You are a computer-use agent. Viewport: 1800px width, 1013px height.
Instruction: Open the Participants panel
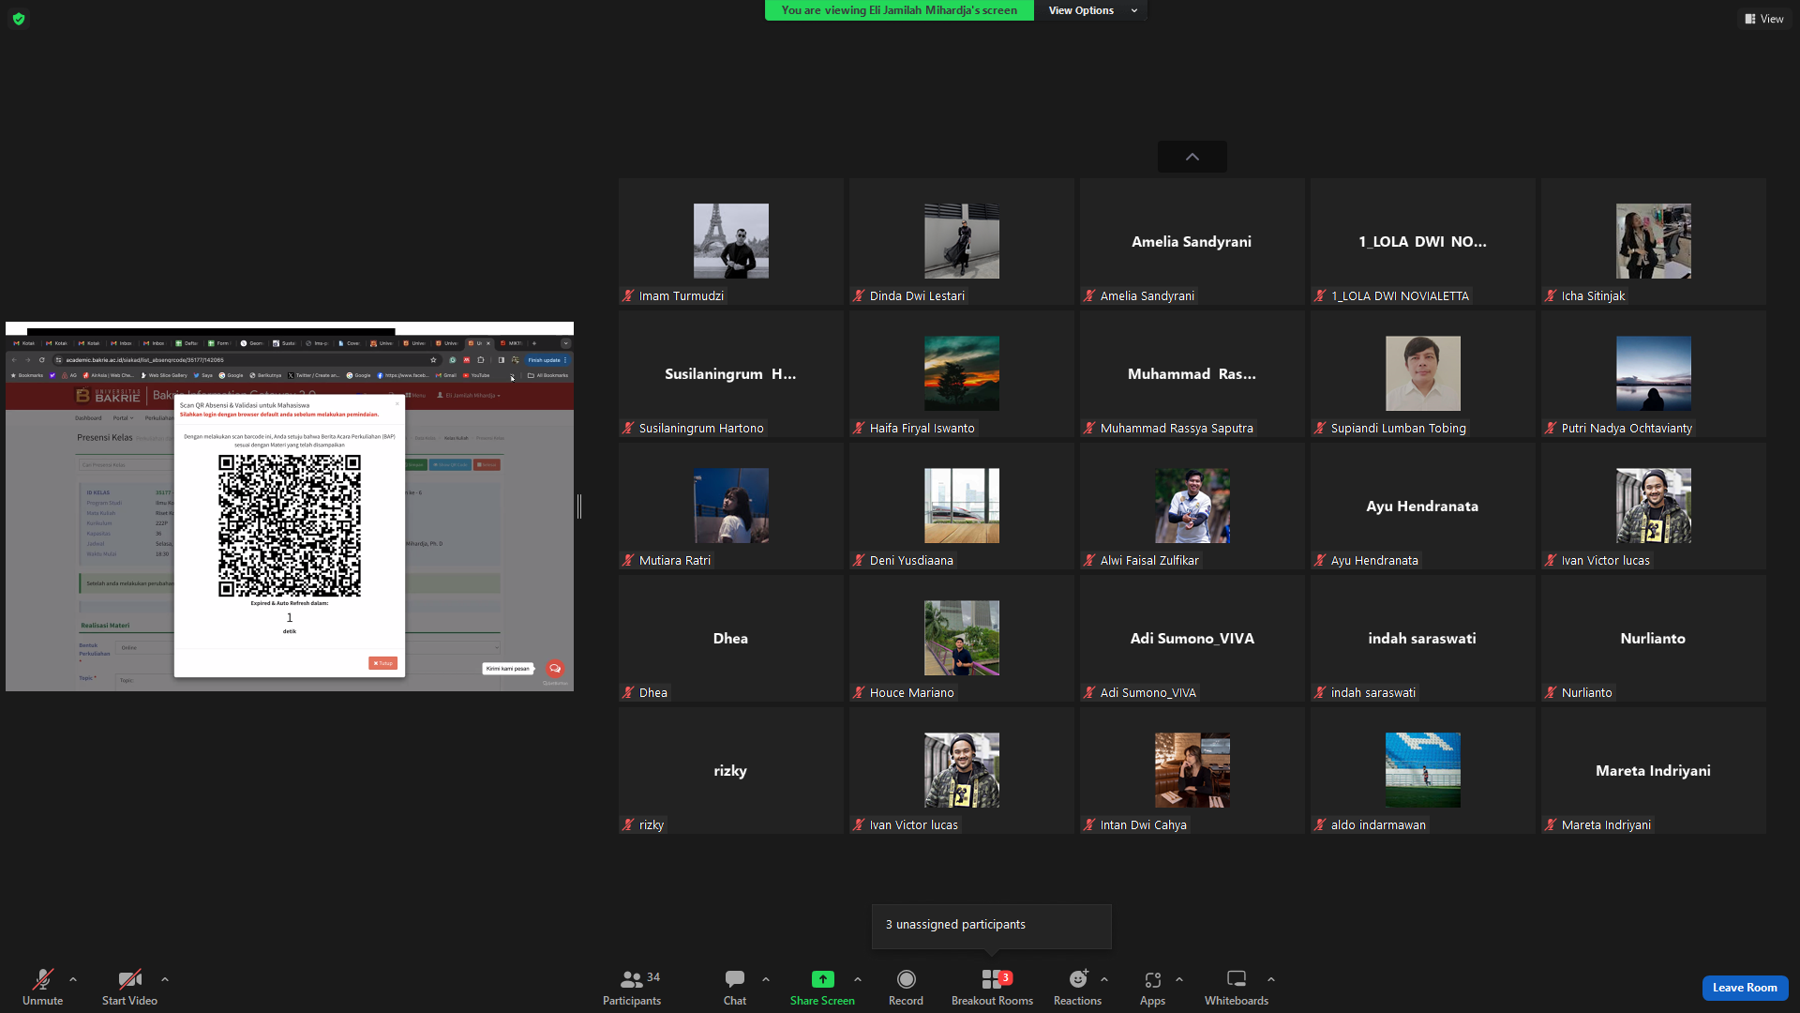632,987
